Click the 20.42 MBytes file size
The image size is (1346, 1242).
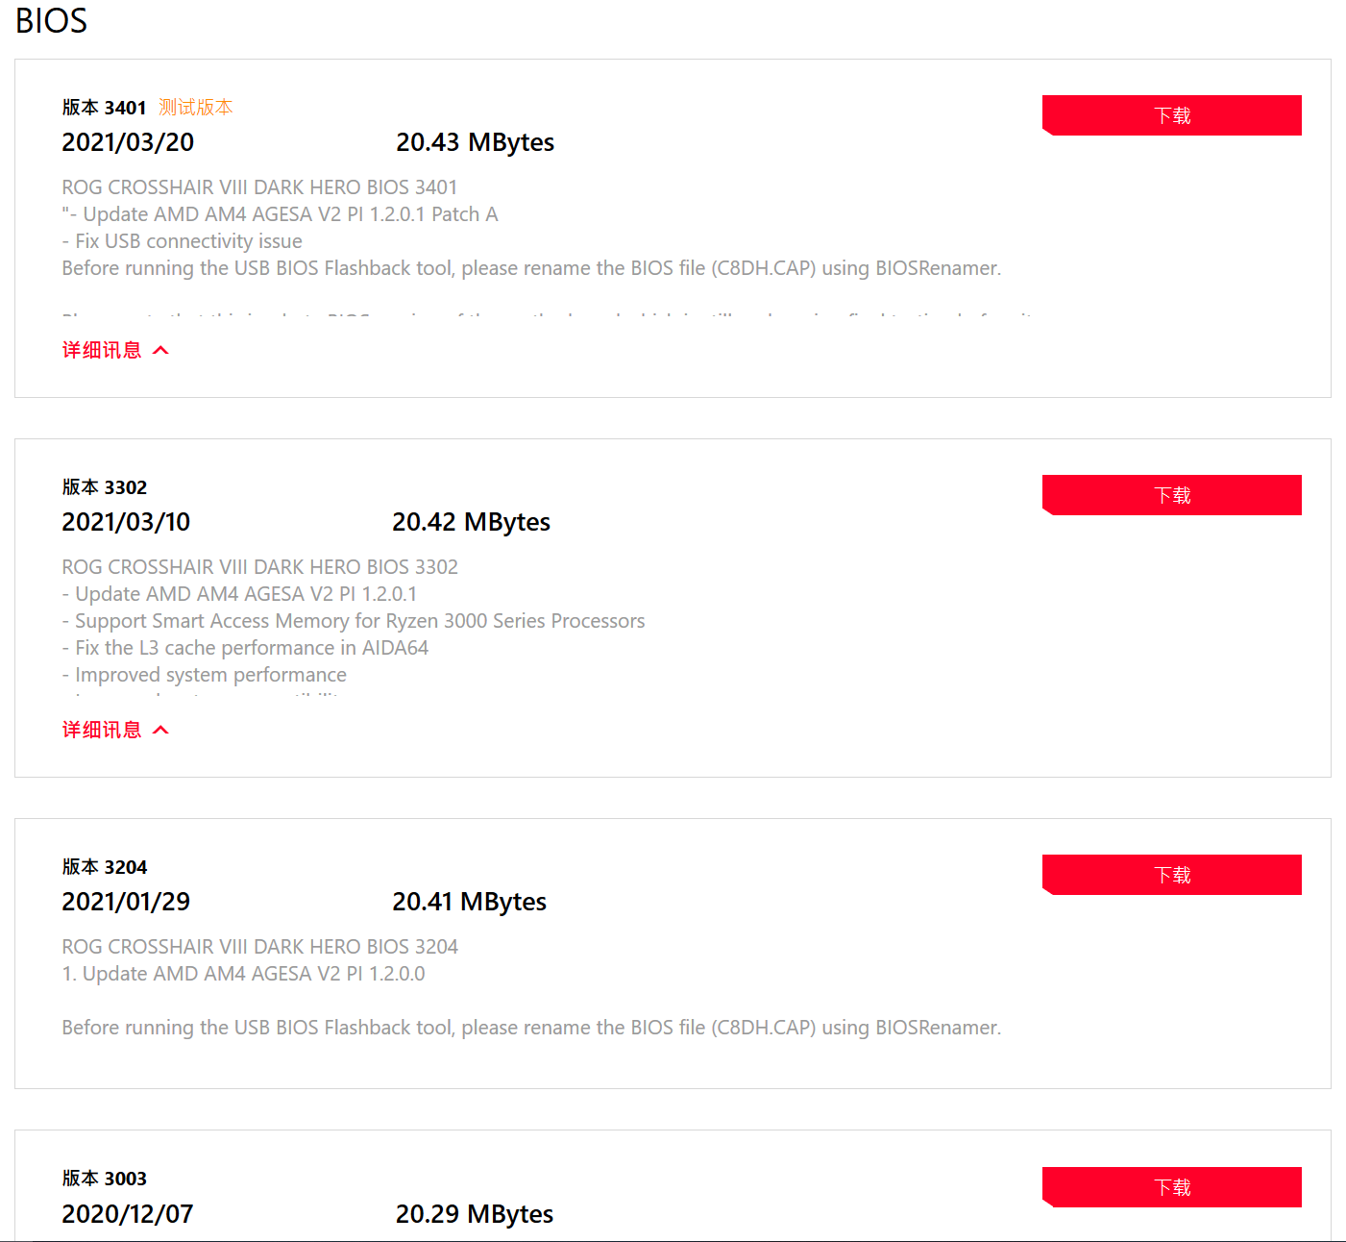pyautogui.click(x=471, y=522)
